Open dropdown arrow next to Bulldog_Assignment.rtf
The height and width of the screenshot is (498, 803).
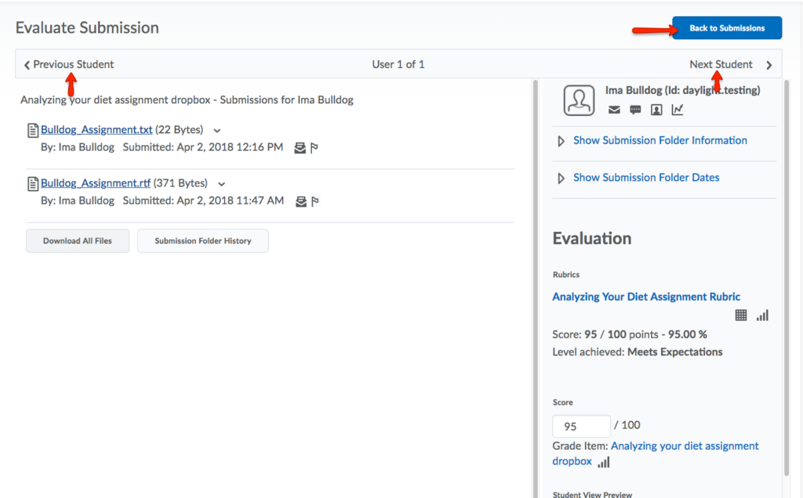coord(222,184)
